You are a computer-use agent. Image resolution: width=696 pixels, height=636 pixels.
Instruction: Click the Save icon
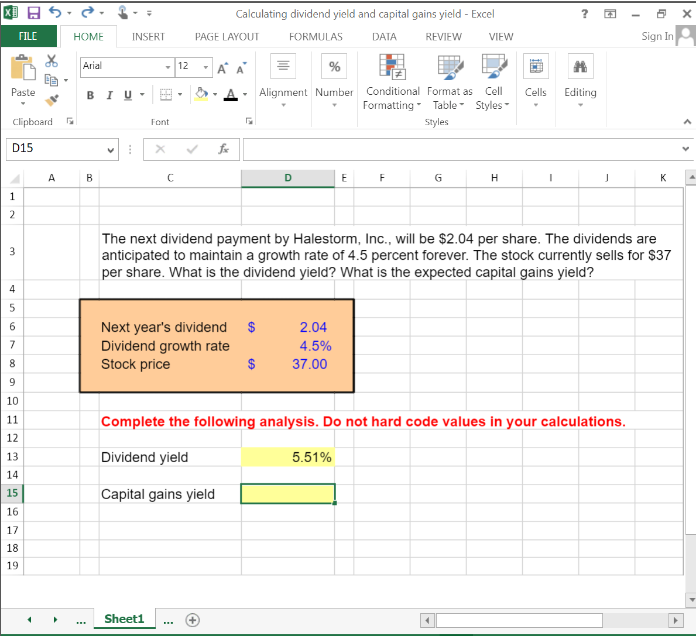point(32,13)
